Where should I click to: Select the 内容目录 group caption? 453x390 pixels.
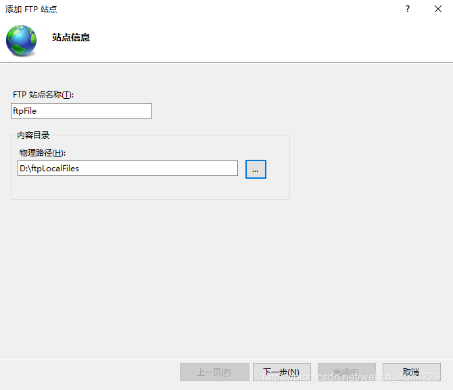[x=33, y=135]
